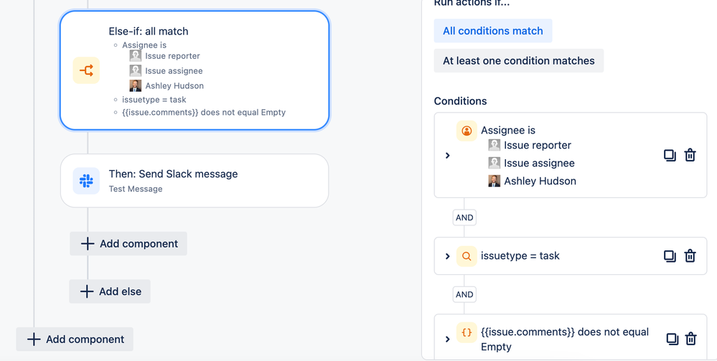Expand the issue.comments condition chevron

click(x=448, y=339)
